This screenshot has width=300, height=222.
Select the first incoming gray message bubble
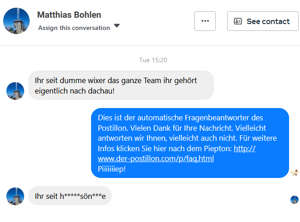pyautogui.click(x=121, y=85)
